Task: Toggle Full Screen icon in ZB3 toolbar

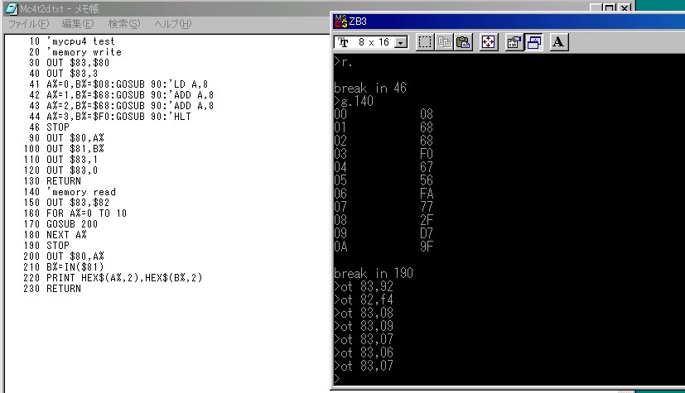Action: 489,42
